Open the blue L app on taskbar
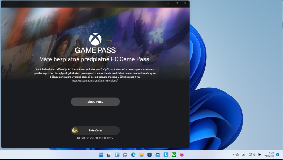 point(166,154)
